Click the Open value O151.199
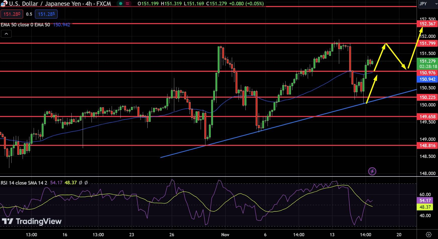 [148, 4]
